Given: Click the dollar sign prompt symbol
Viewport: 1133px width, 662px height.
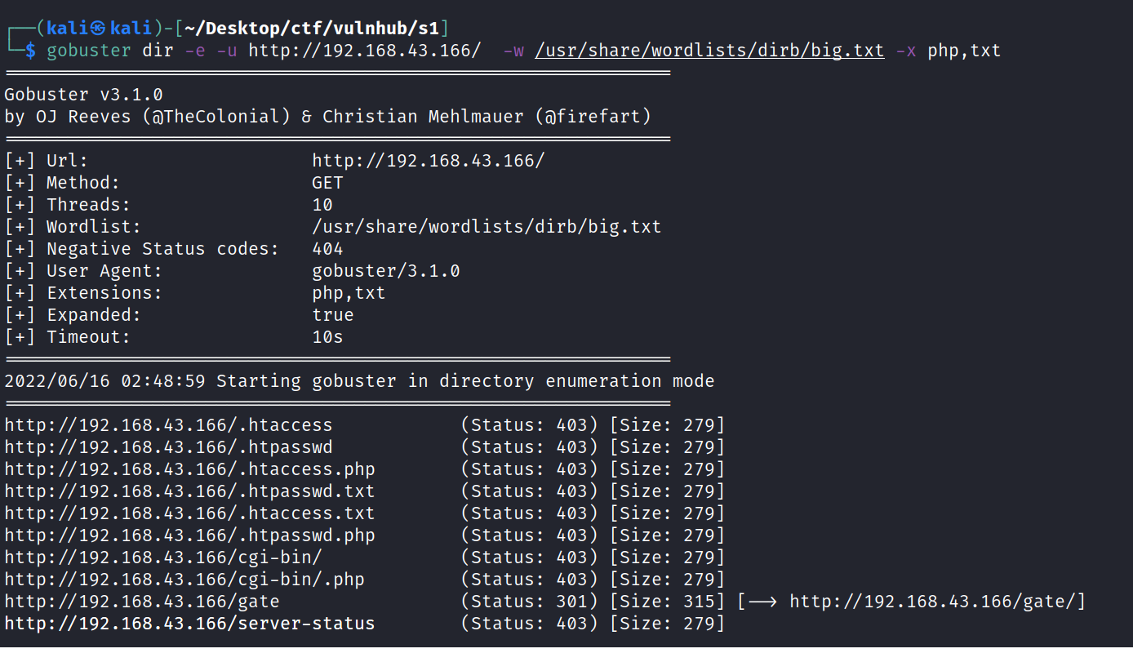Looking at the screenshot, I should [x=30, y=51].
